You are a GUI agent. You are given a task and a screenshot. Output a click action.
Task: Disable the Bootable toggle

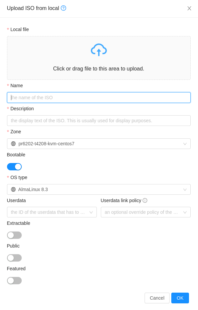pos(14,166)
